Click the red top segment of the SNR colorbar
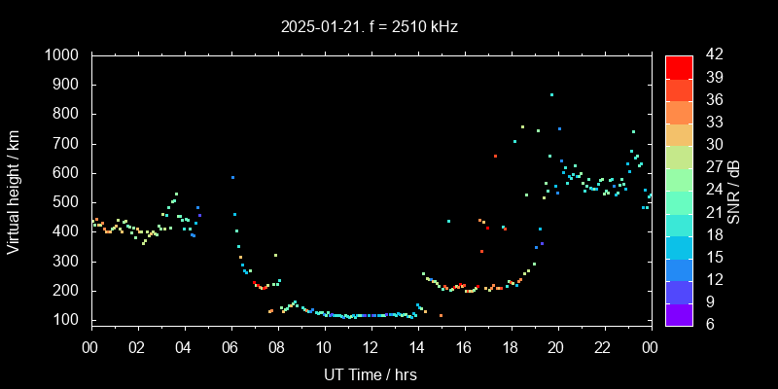 679,66
